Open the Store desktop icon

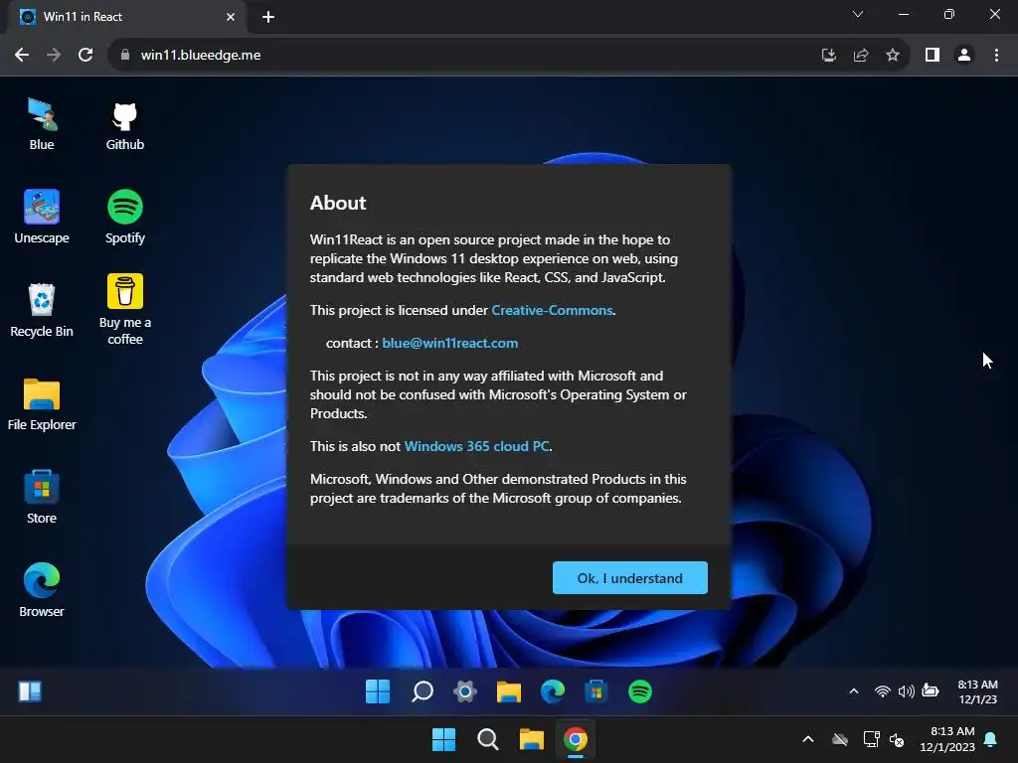coord(42,498)
